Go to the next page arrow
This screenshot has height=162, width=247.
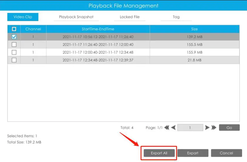[x=207, y=128]
